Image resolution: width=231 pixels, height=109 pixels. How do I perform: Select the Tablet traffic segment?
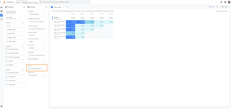pos(15,41)
